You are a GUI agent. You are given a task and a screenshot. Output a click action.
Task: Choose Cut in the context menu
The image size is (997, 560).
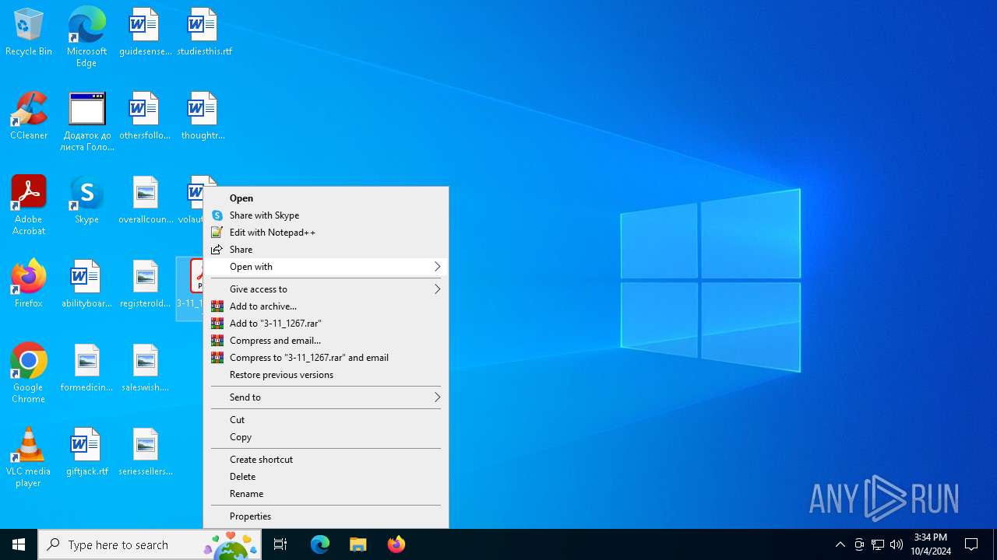click(326, 420)
